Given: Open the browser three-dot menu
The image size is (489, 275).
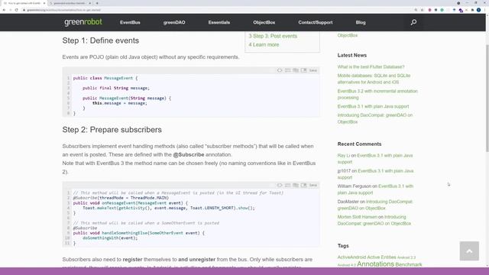Looking at the screenshot, I should pyautogui.click(x=485, y=10).
